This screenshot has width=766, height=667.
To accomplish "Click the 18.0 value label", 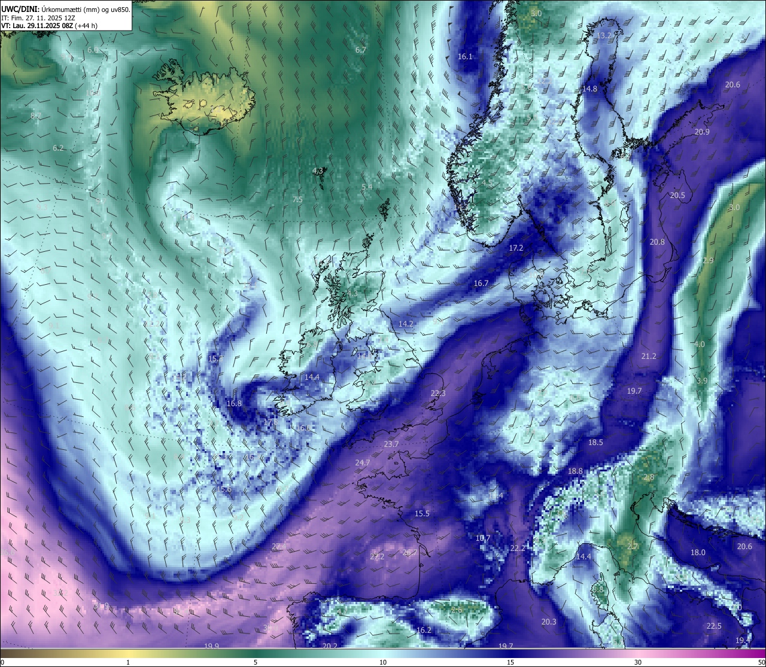I will pyautogui.click(x=698, y=553).
